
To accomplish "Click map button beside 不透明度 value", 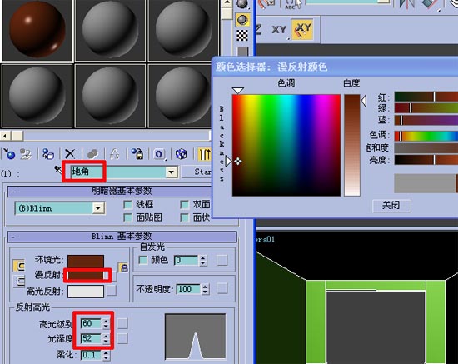I will [222, 289].
